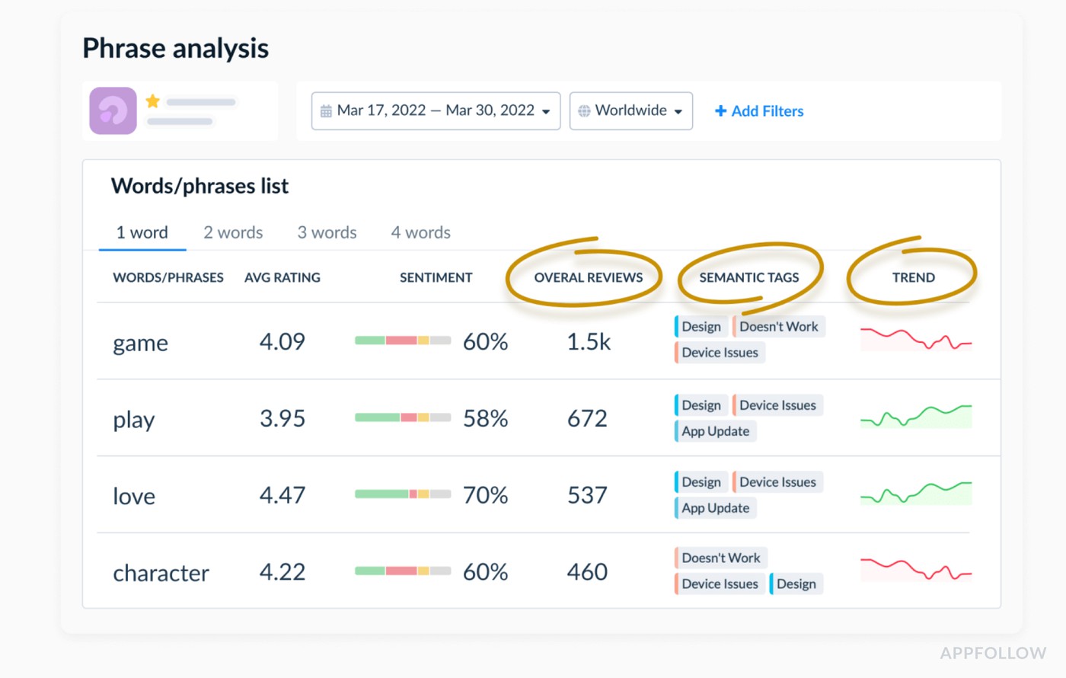Viewport: 1066px width, 678px height.
Task: Click the sentiment bar for game
Action: click(x=402, y=341)
